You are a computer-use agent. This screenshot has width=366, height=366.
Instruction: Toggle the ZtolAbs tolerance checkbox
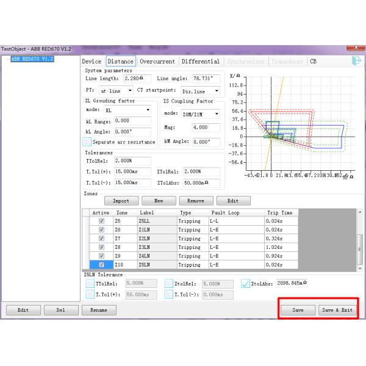click(x=245, y=283)
